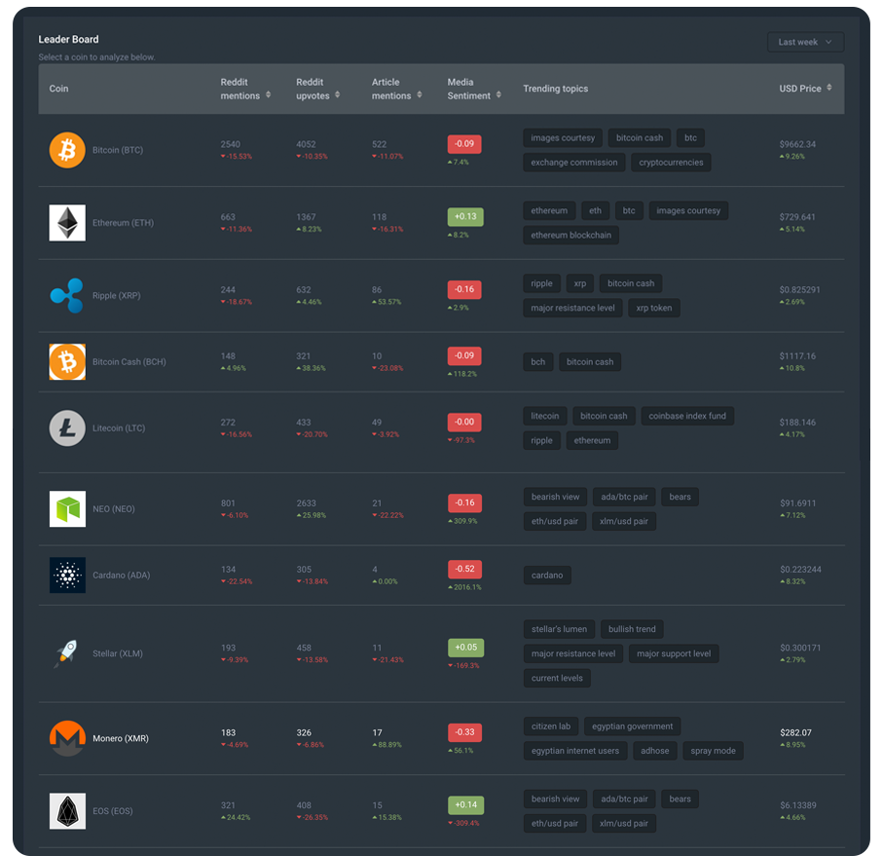This screenshot has width=883, height=856.
Task: Click the Article mentions column header
Action: point(390,89)
